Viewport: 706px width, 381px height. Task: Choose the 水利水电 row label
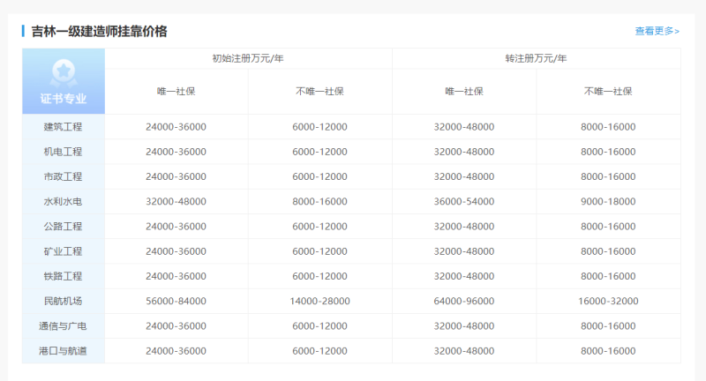tap(63, 201)
